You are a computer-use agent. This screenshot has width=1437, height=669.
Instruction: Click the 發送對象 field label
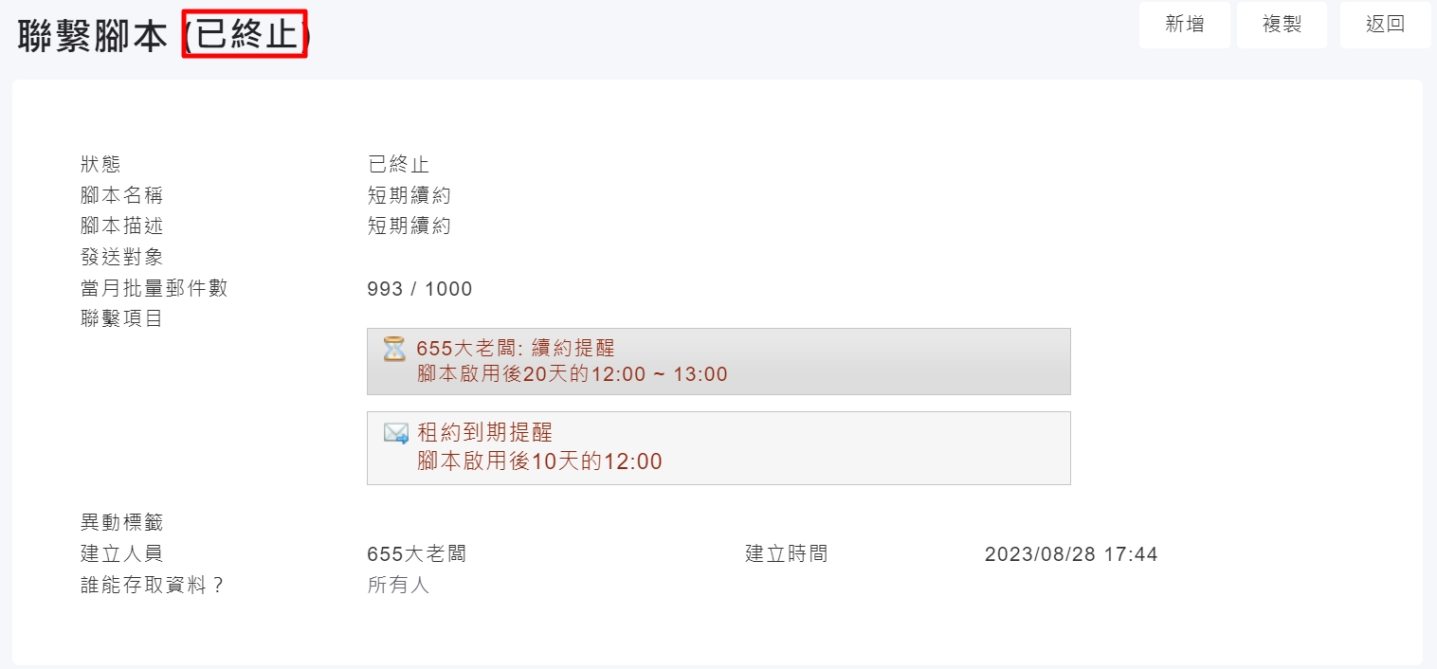coord(122,257)
